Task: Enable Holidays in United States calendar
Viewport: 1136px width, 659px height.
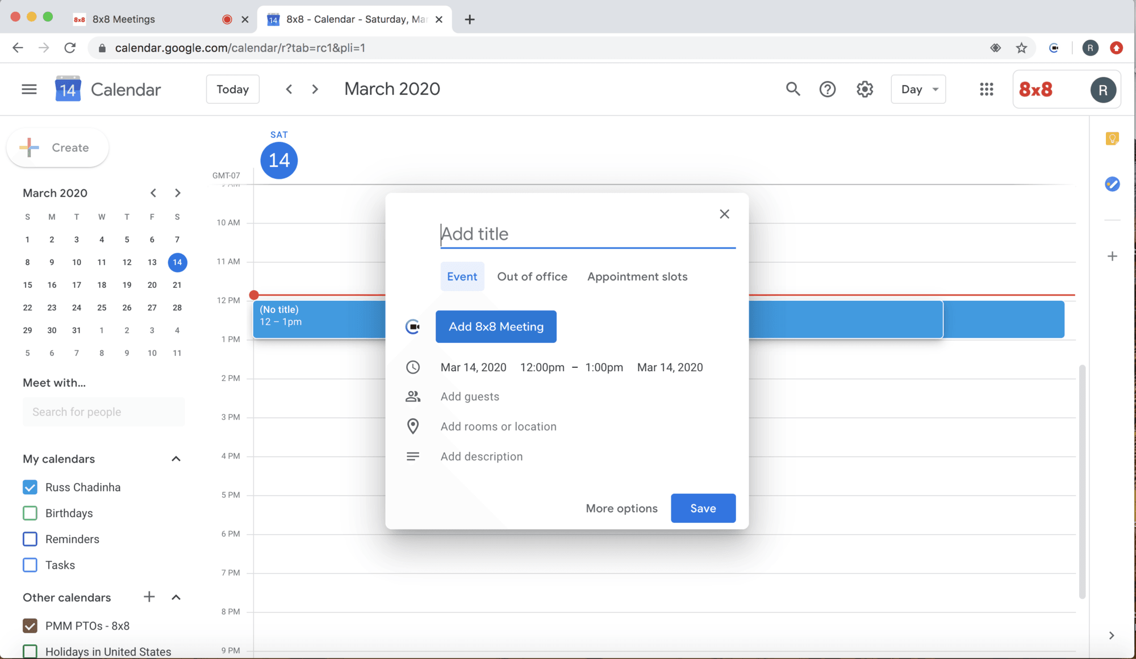Action: coord(30,651)
